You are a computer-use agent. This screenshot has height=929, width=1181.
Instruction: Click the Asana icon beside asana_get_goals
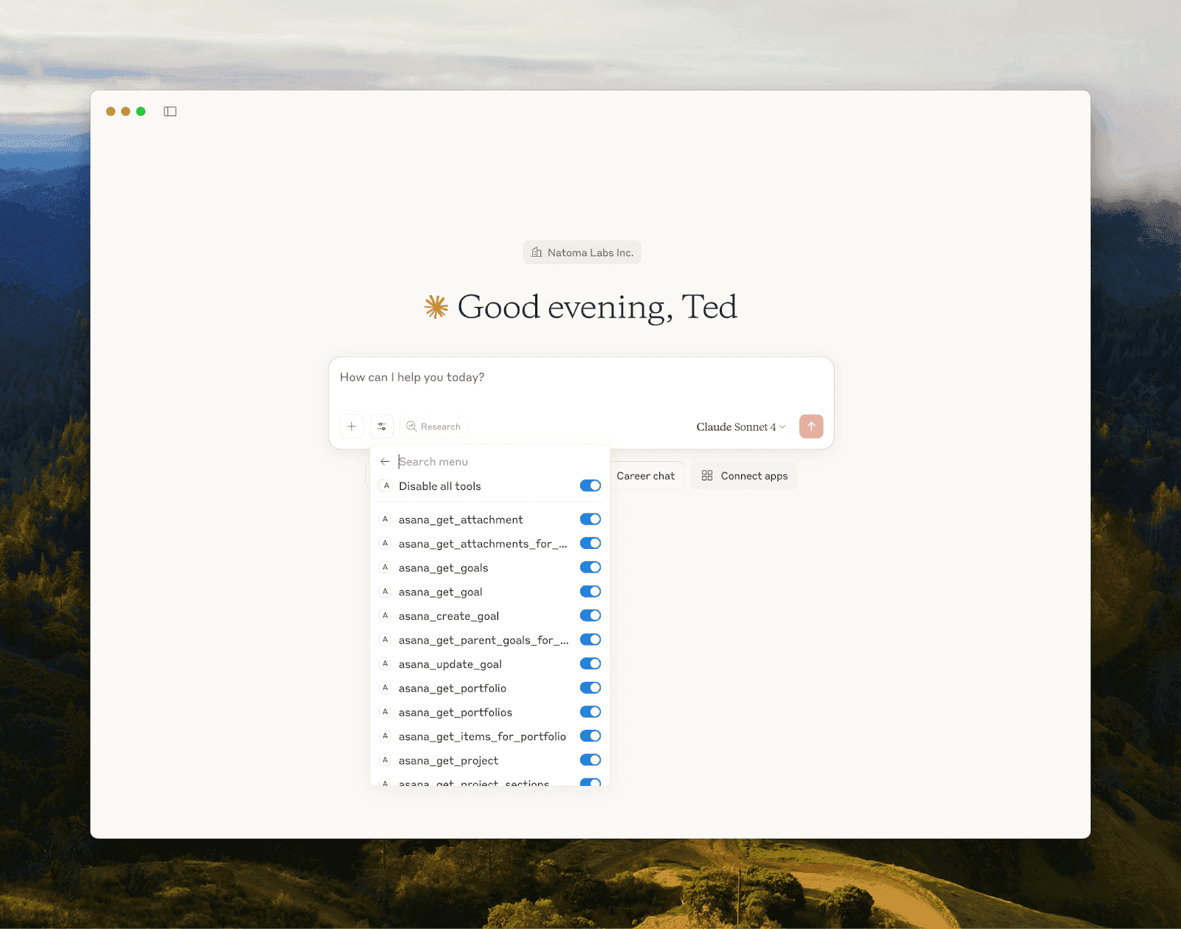[x=385, y=567]
